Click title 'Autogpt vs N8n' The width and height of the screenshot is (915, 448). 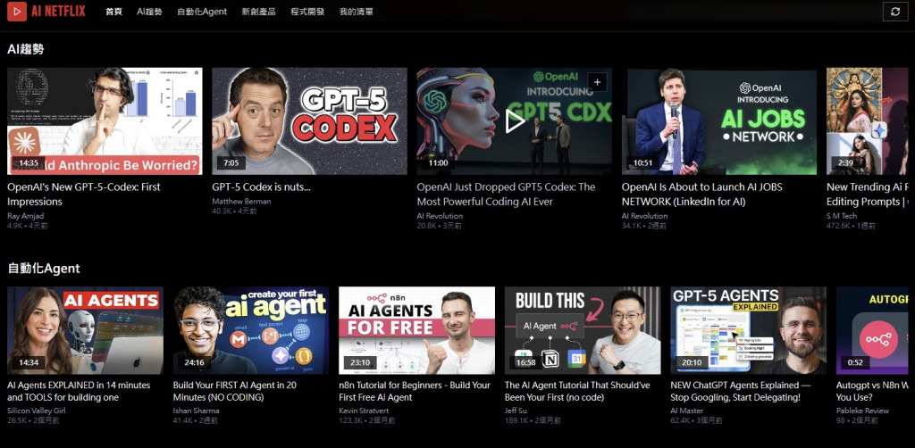(872, 391)
